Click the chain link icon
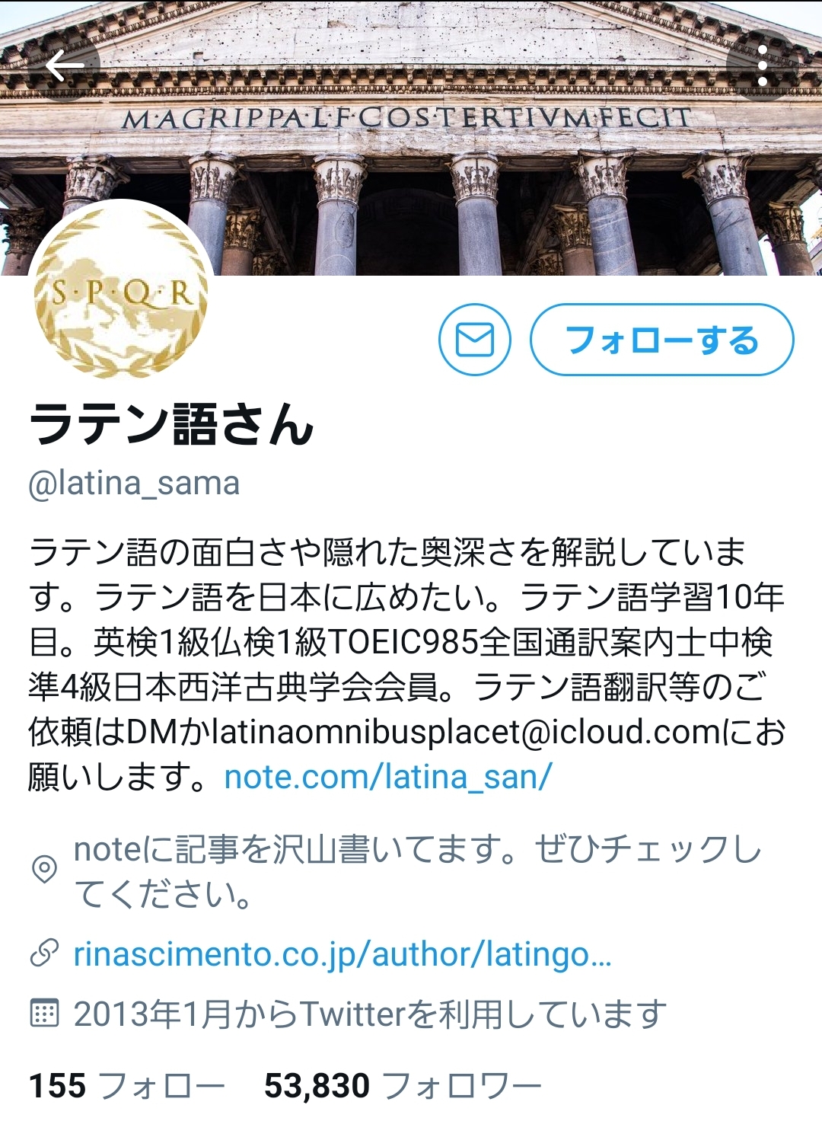Image resolution: width=822 pixels, height=1137 pixels. click(44, 953)
